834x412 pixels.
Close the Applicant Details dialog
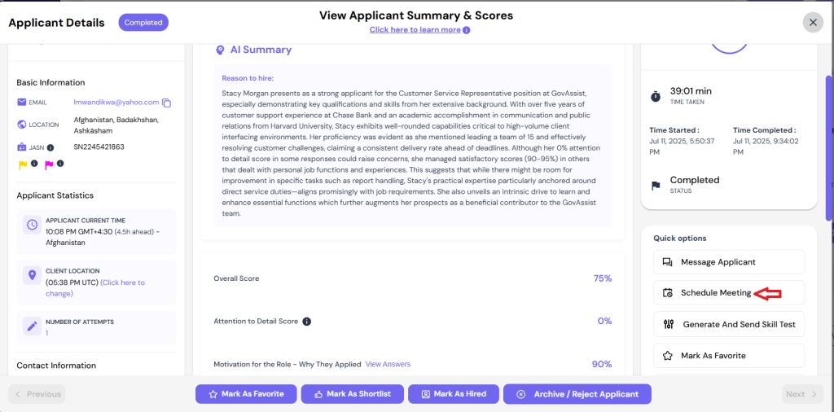[813, 22]
